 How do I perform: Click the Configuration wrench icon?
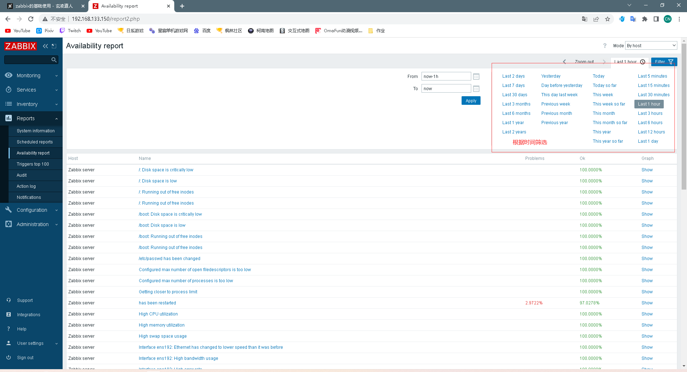click(x=9, y=210)
